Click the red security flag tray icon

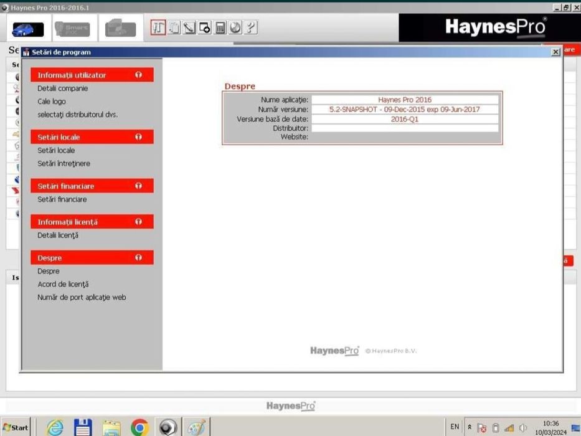point(481,428)
